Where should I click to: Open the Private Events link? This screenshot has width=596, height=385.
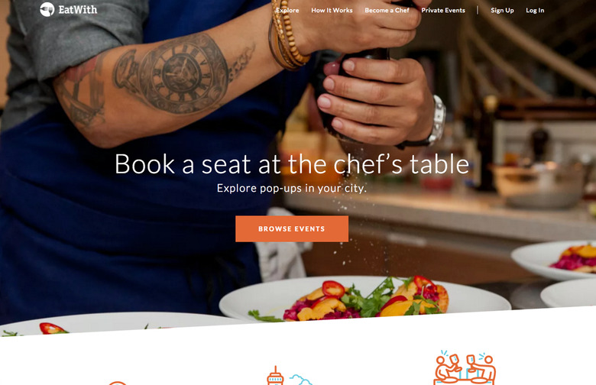(443, 10)
